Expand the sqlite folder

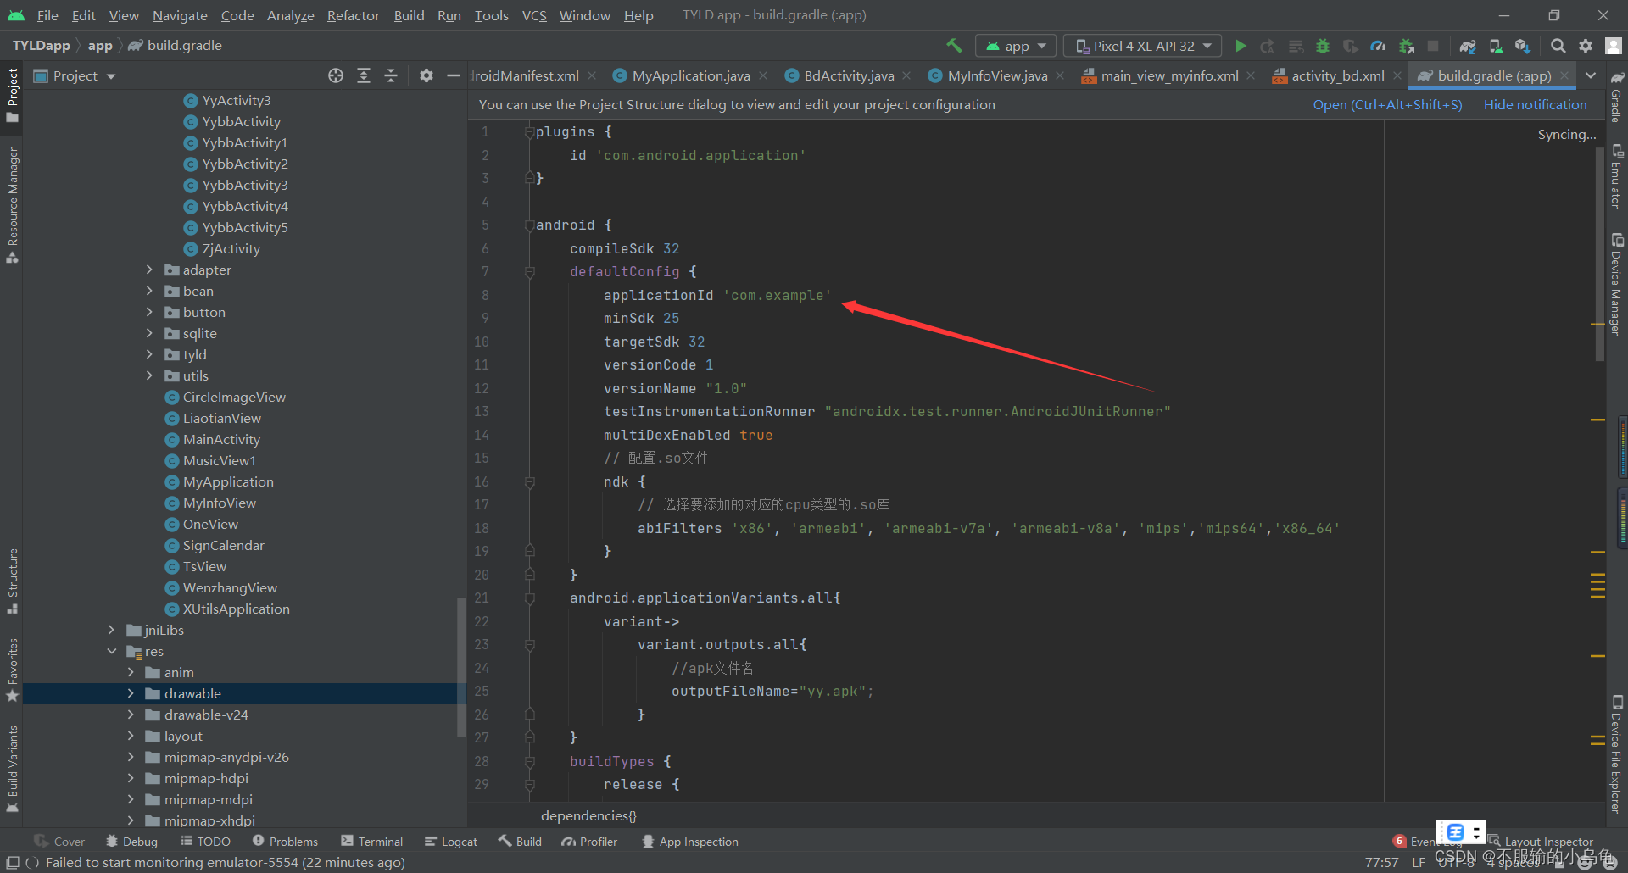point(149,333)
